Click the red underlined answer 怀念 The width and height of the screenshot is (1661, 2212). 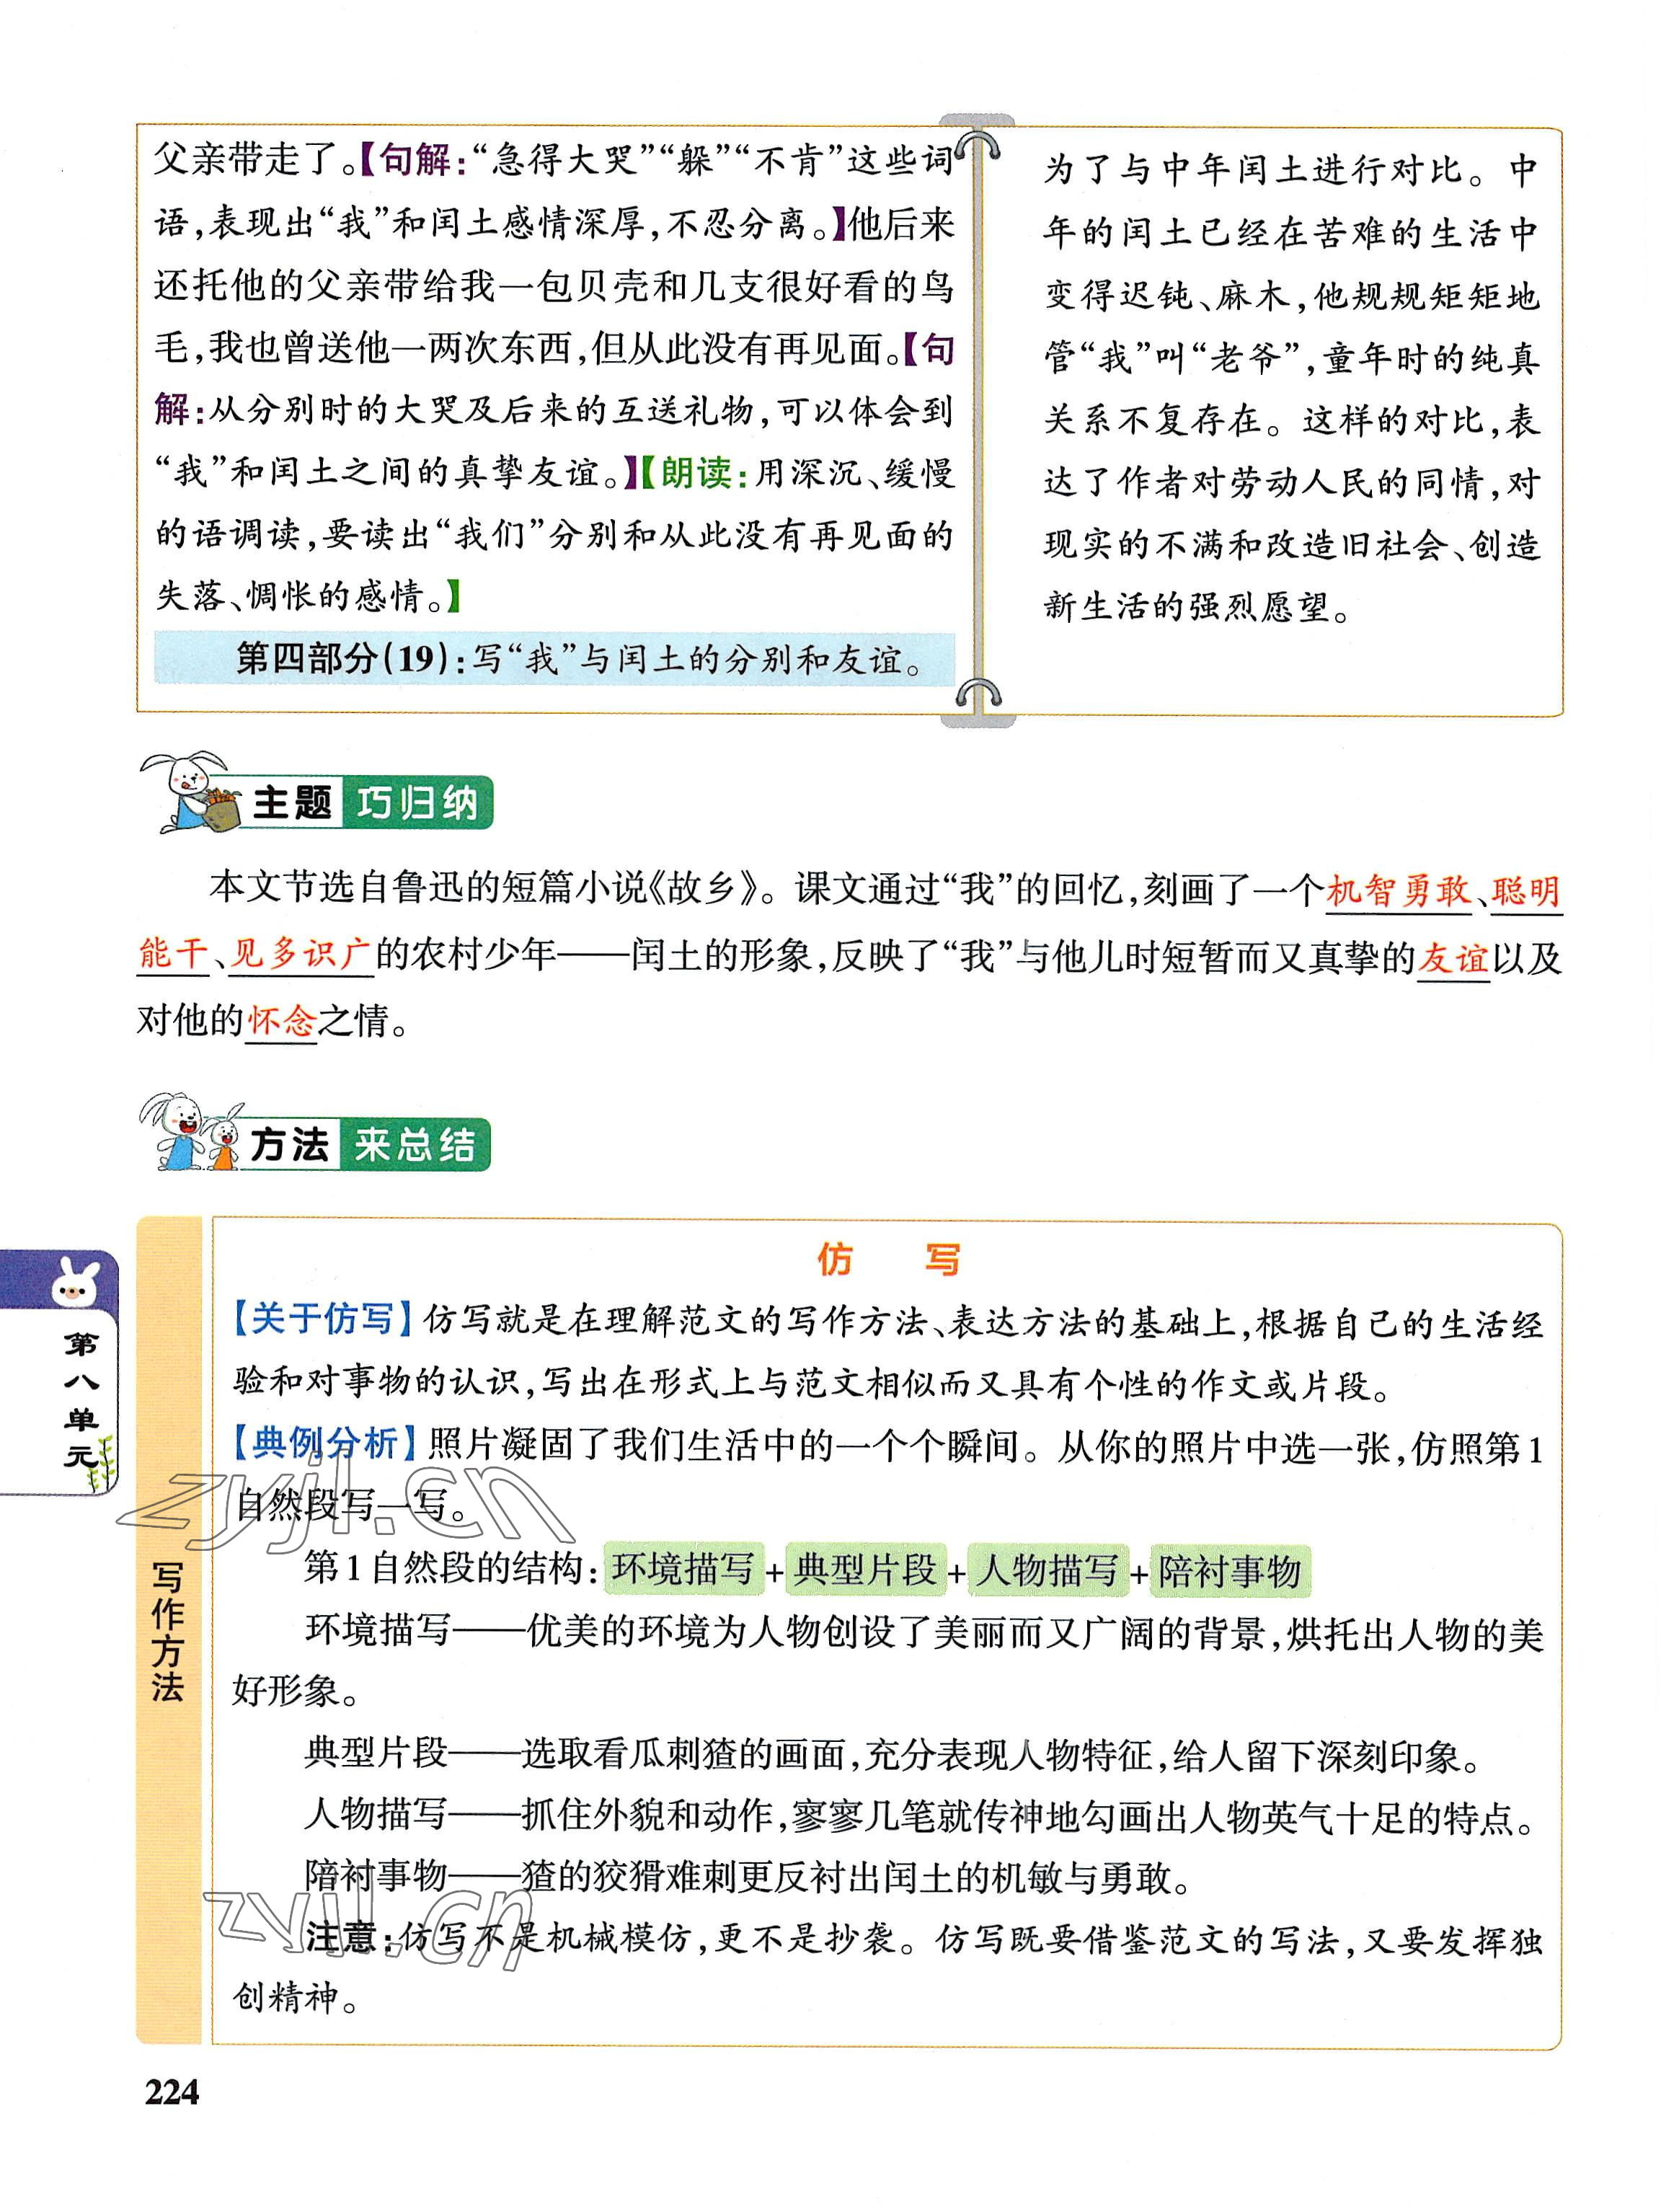coord(281,1020)
